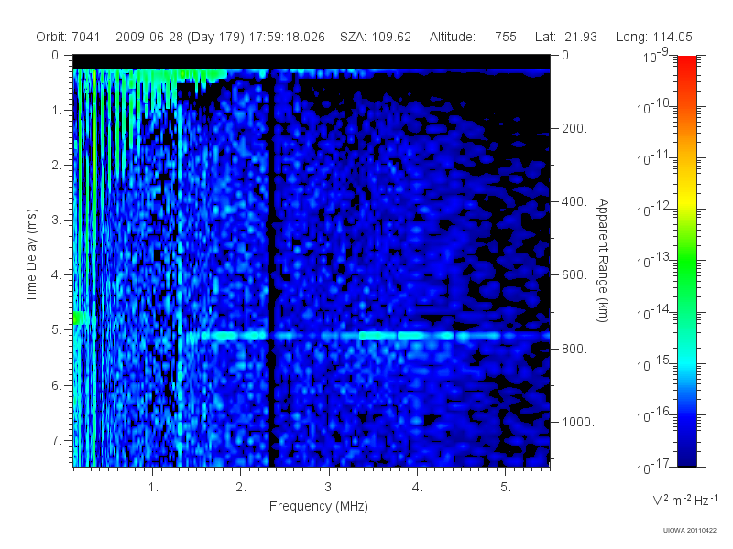Click the 'Apparent Range (km)' axis label
Viewport: 733px width, 549px height.
603,260
